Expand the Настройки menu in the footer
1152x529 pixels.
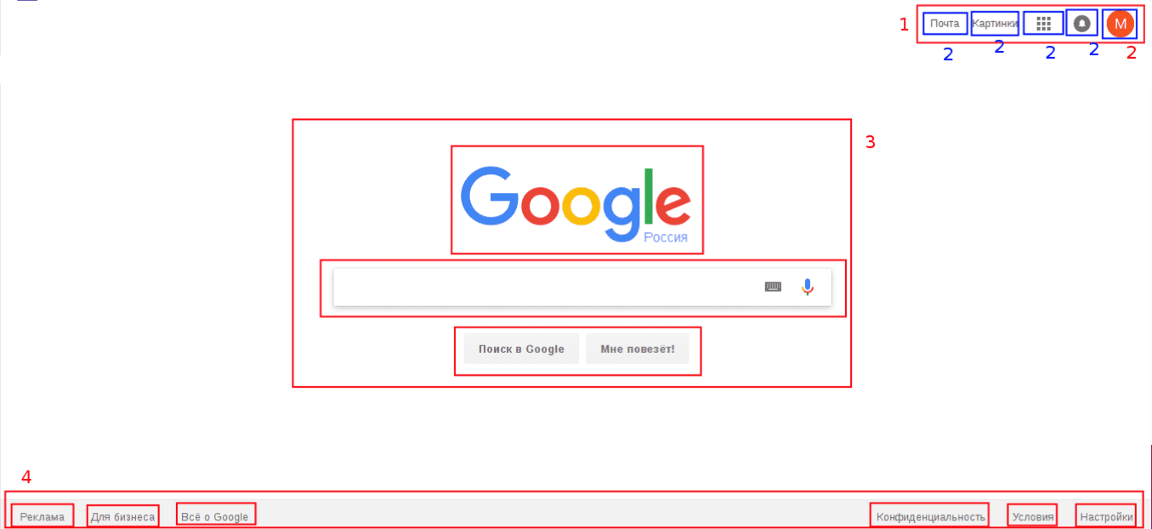[1106, 516]
